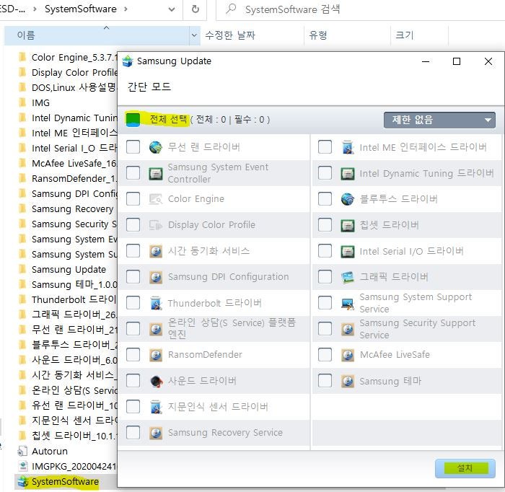The height and width of the screenshot is (492, 505).
Task: Click the 블루투스 드라이버 globe icon
Action: 348,199
